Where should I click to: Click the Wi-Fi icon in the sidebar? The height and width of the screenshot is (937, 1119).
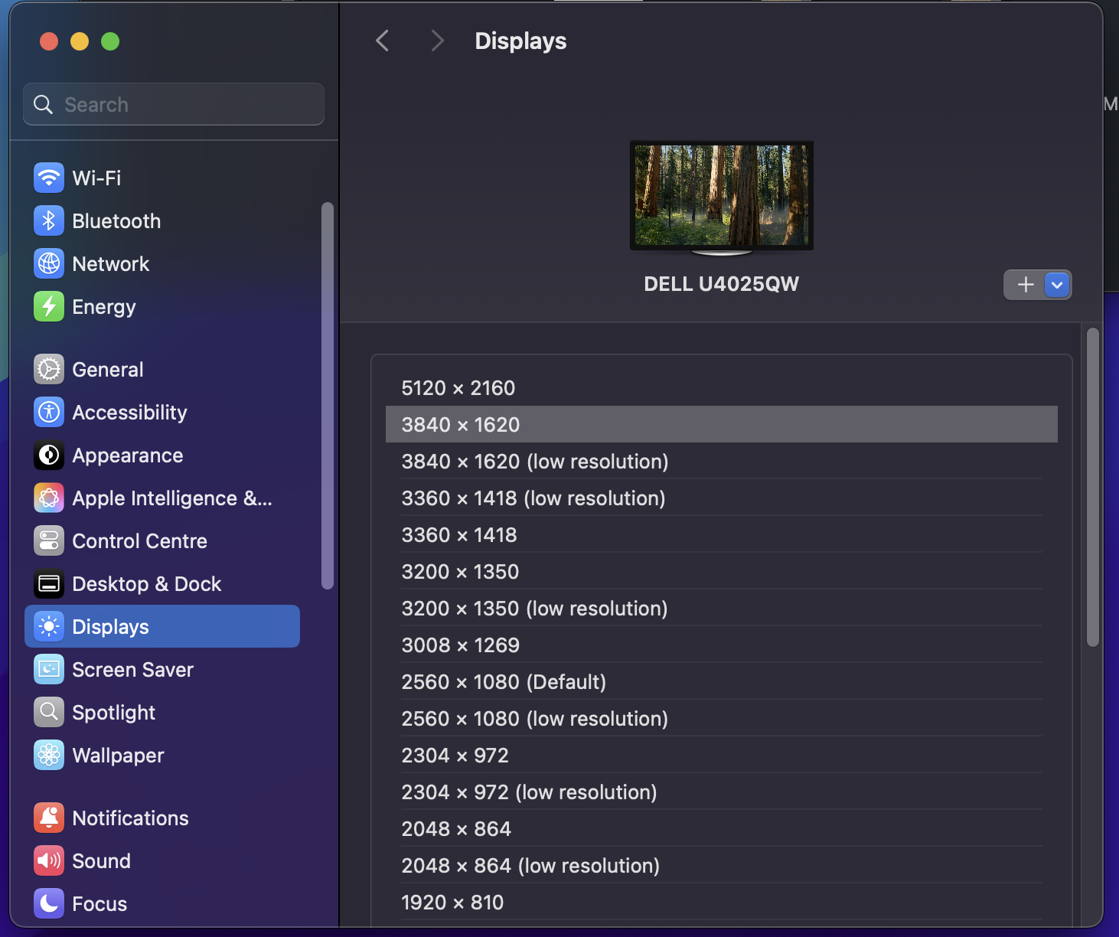[x=49, y=178]
